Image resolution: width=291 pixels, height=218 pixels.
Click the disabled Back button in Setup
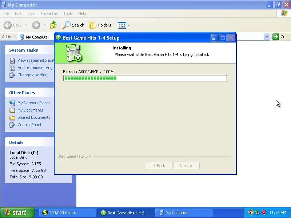(159, 166)
